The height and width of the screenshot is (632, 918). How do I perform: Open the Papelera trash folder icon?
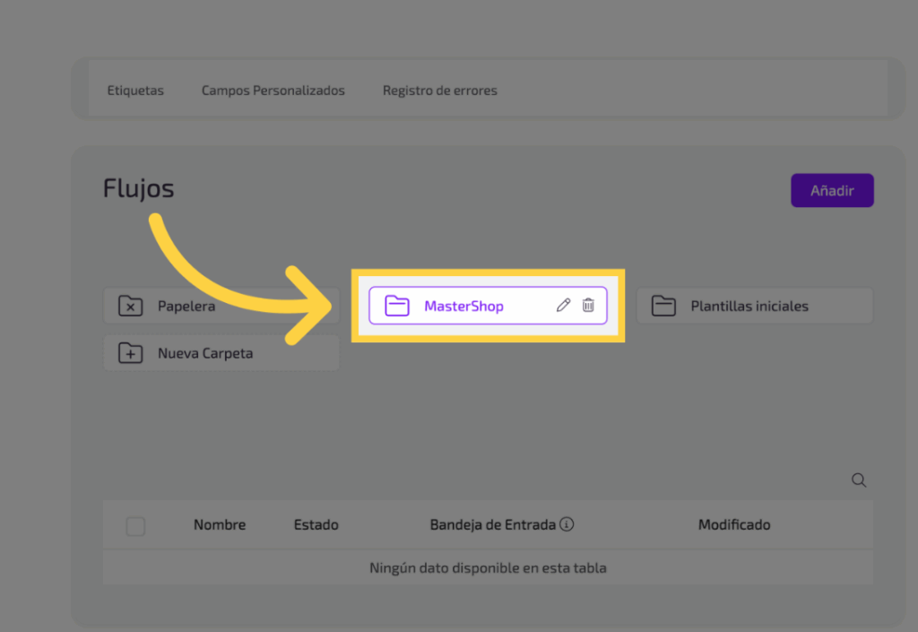point(131,307)
